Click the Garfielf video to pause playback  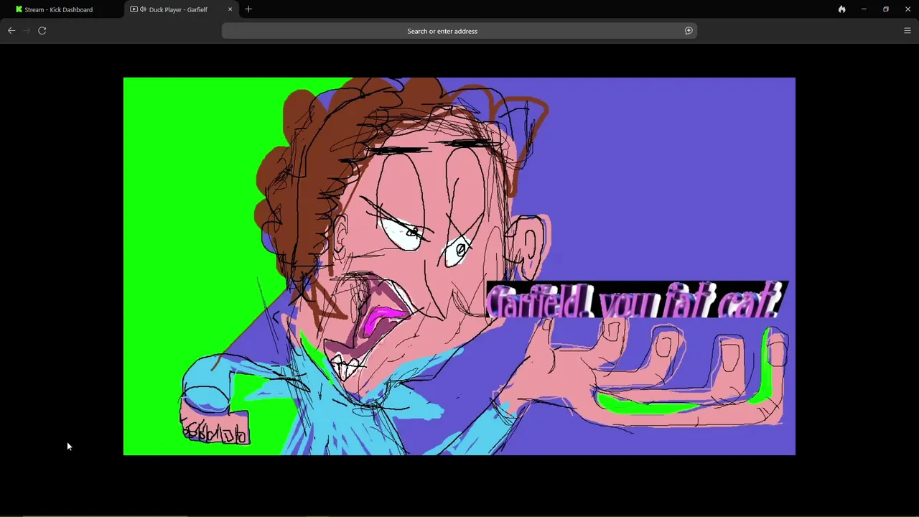459,266
